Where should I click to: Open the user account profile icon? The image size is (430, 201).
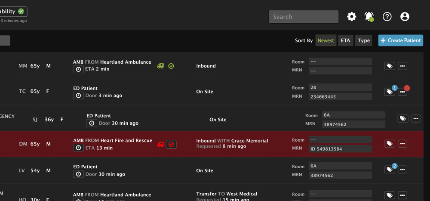(405, 17)
